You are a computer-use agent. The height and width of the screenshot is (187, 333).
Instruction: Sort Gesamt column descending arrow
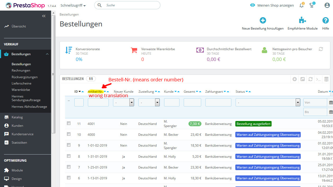tap(197, 92)
